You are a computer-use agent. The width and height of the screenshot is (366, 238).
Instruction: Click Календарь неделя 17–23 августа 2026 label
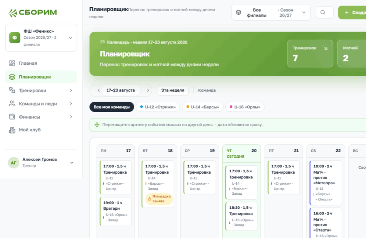pos(147,42)
